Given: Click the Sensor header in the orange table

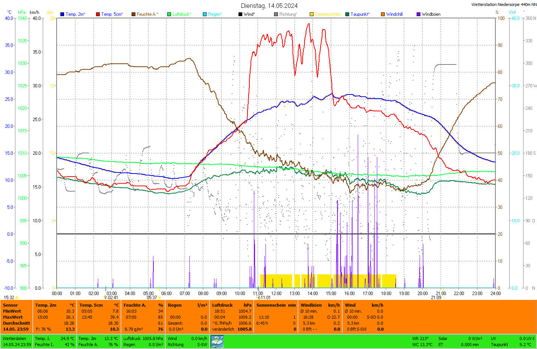Looking at the screenshot, I should pyautogui.click(x=10, y=305).
